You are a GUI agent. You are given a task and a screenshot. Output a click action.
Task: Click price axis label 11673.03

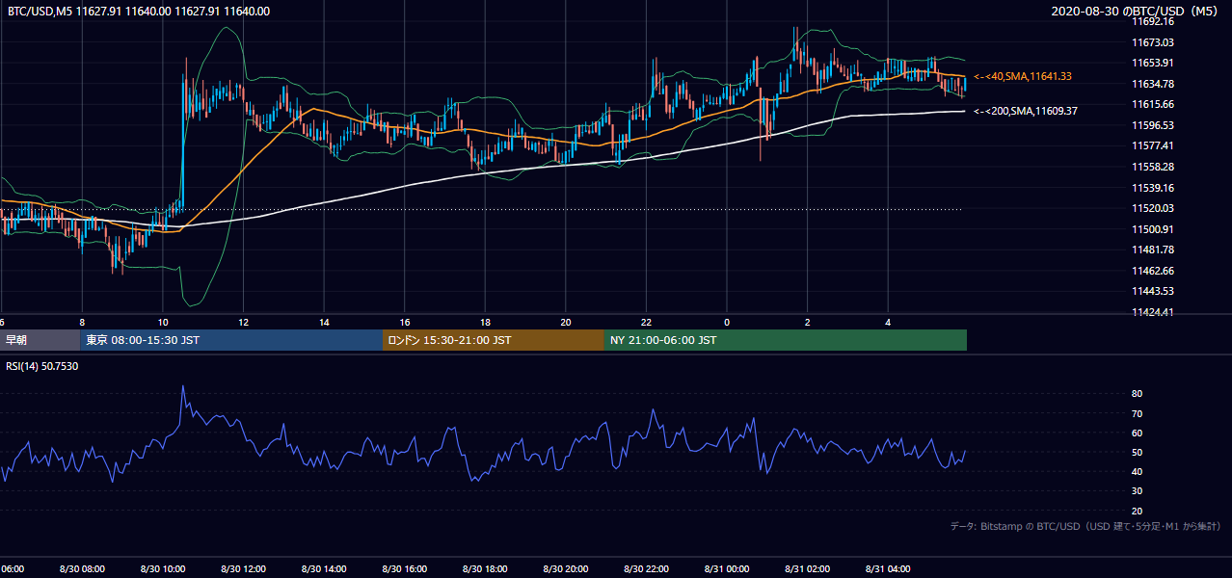1153,42
